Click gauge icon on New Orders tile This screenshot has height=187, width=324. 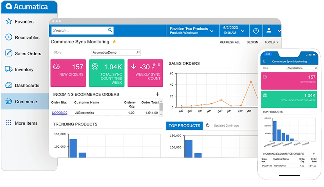56,66
